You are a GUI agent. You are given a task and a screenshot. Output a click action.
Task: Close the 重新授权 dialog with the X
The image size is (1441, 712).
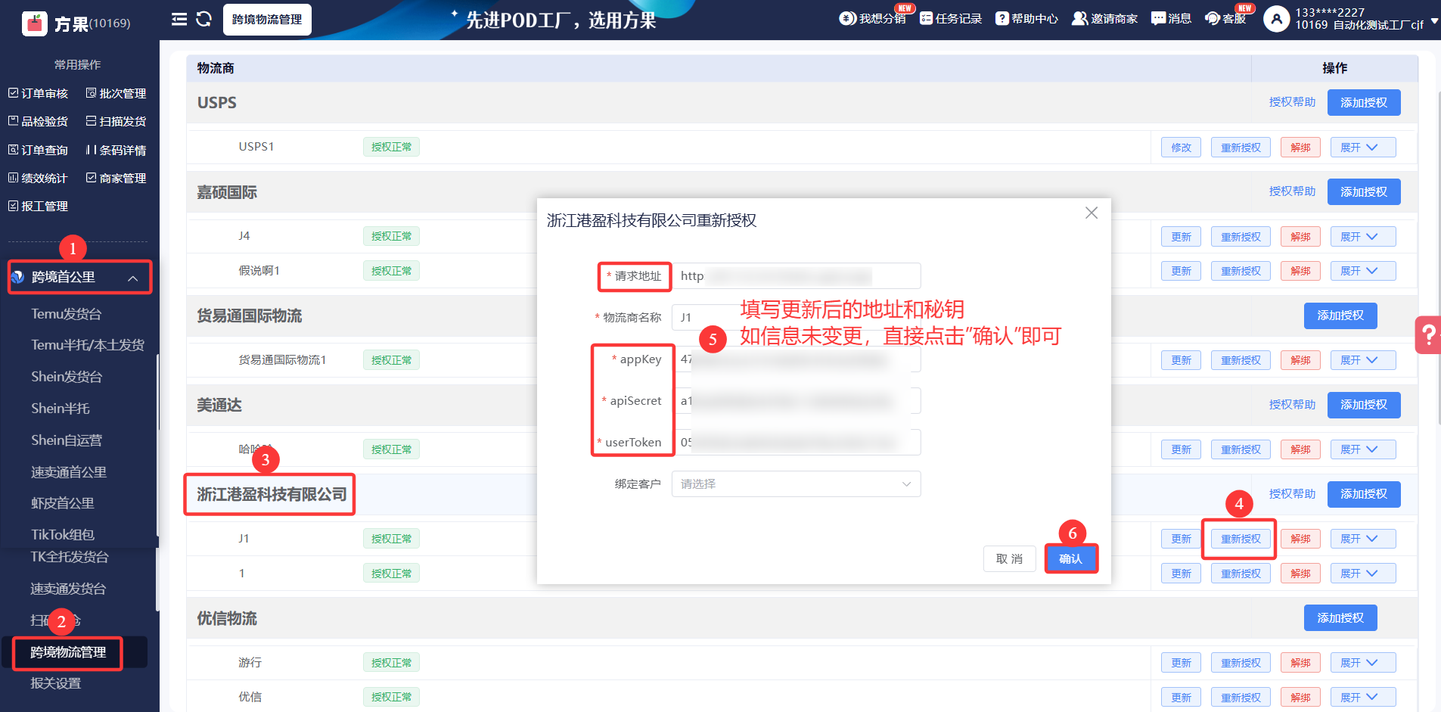click(x=1092, y=213)
